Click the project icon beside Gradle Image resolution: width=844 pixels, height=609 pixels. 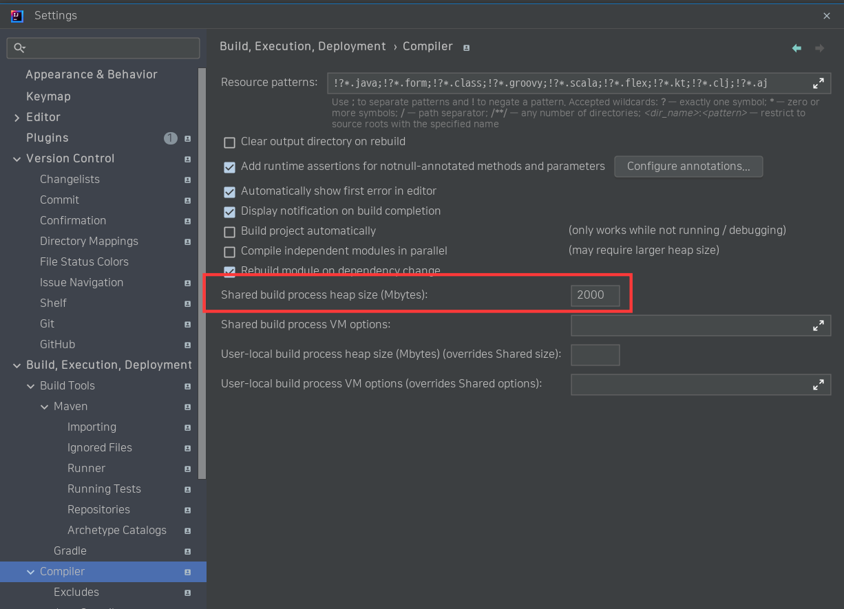188,551
